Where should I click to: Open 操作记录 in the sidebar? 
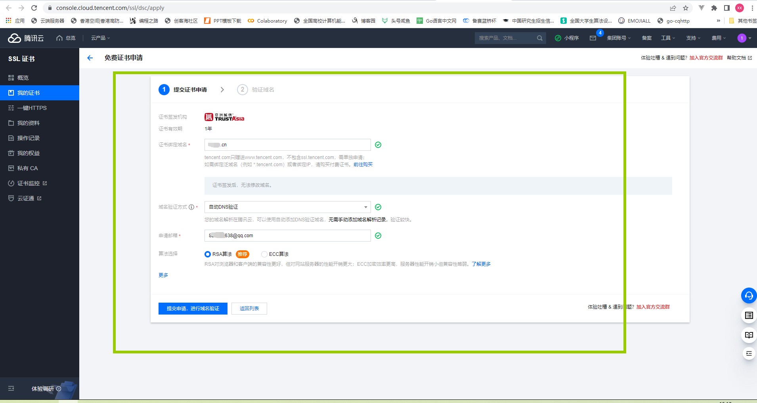pyautogui.click(x=40, y=138)
